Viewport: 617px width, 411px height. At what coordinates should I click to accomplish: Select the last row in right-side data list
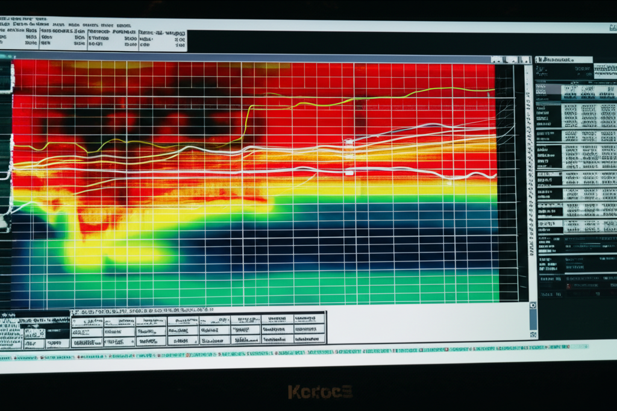pos(575,293)
